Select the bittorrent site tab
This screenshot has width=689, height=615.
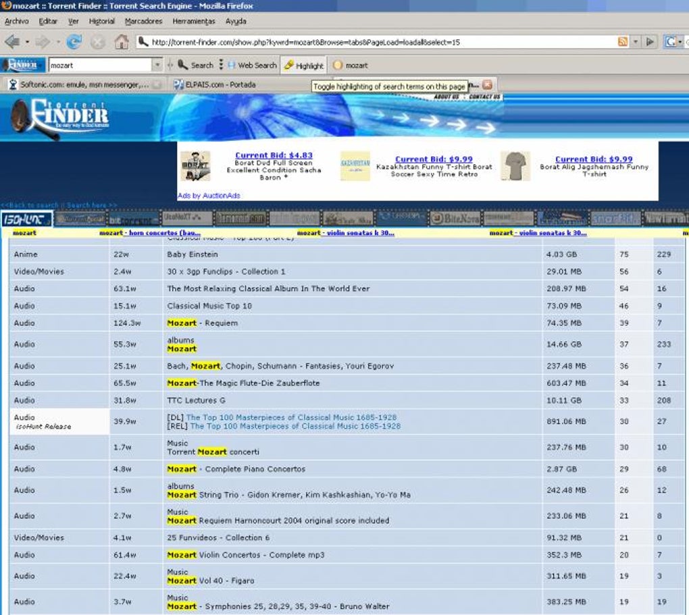[x=134, y=219]
